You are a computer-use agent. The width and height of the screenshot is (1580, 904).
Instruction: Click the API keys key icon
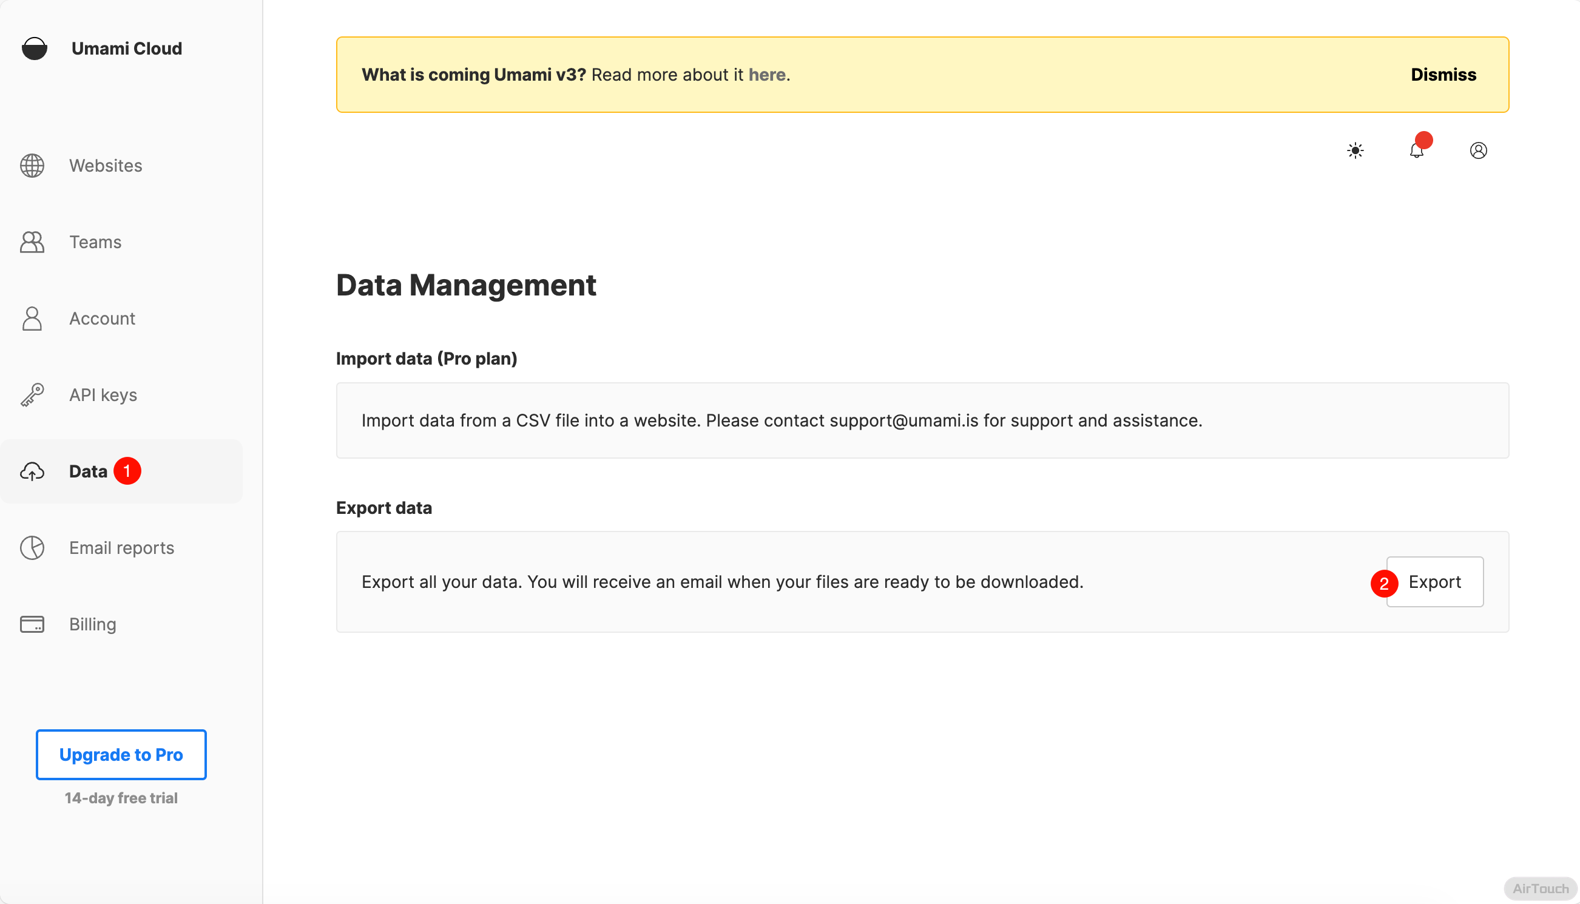click(x=32, y=395)
